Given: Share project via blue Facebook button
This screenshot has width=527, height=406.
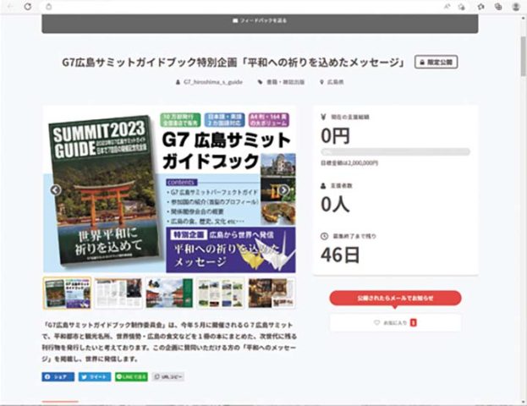Looking at the screenshot, I should (x=58, y=376).
